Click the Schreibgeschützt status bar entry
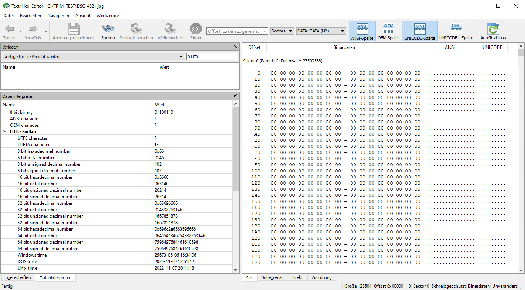Image resolution: width=525 pixels, height=290 pixels. 449,286
